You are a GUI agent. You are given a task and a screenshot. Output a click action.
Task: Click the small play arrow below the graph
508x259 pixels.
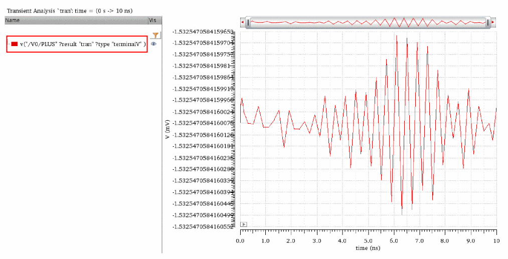(x=244, y=224)
